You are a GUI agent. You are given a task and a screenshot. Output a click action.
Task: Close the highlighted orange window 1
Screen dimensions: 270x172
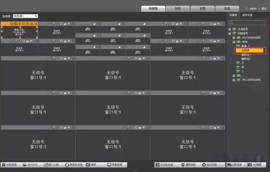pos(36,24)
